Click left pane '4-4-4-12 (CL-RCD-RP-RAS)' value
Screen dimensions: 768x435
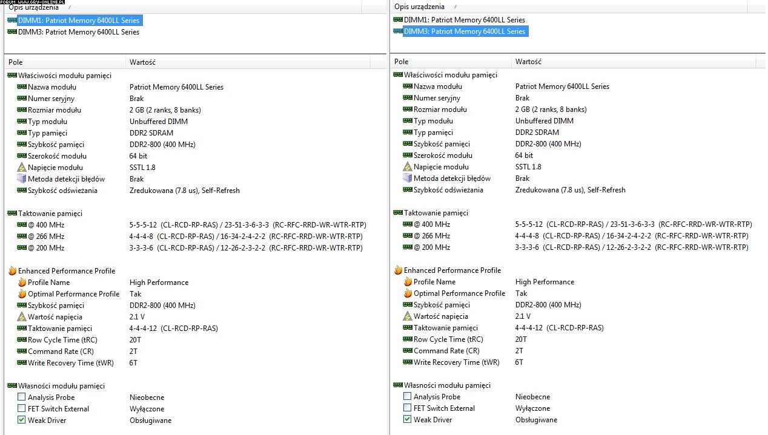(174, 328)
